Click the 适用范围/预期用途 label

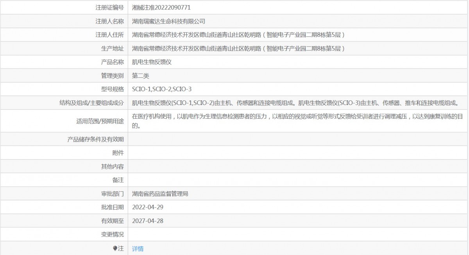(x=100, y=121)
